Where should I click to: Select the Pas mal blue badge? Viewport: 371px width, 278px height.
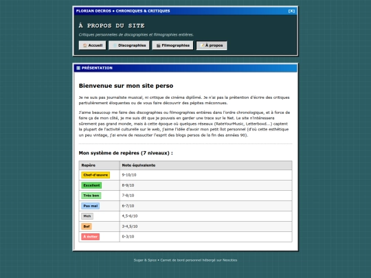91,206
